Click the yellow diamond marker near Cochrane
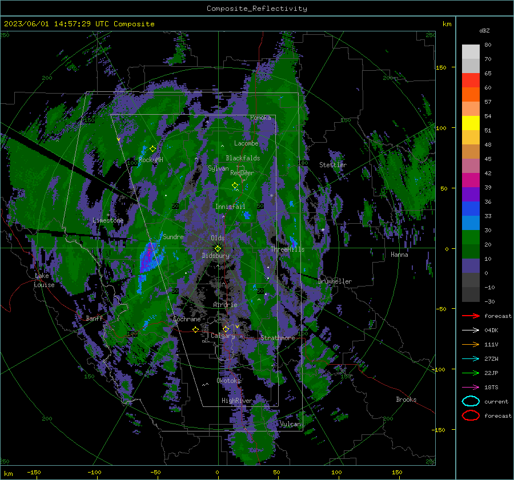Screen dimensions: 514x480 click(x=195, y=329)
